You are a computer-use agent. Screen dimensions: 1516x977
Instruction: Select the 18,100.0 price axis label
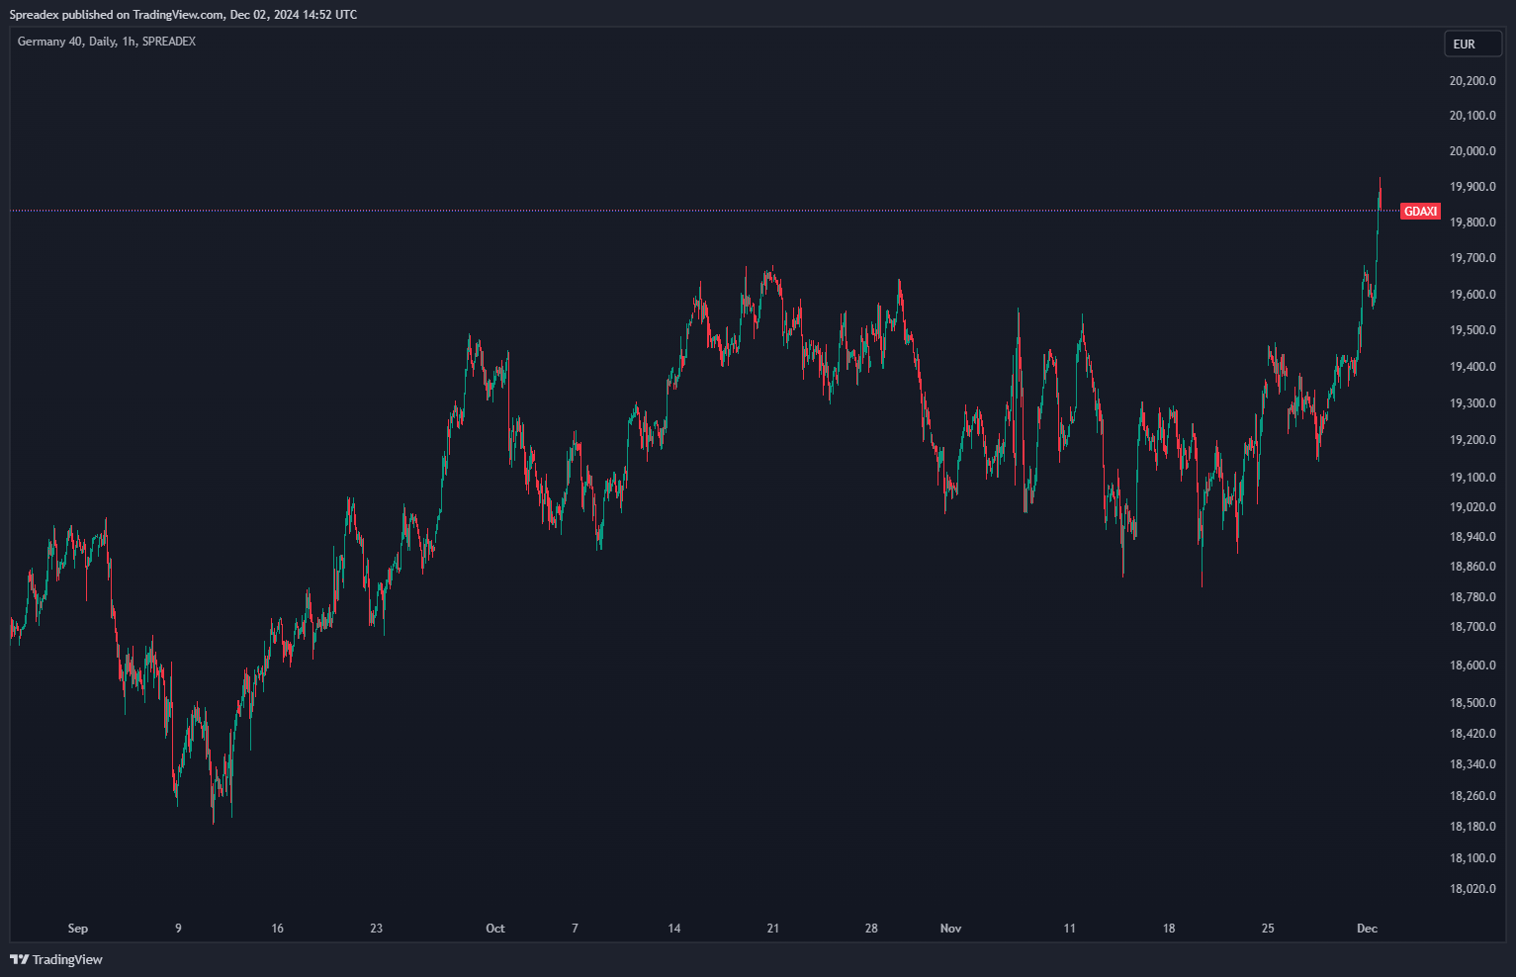(x=1472, y=858)
